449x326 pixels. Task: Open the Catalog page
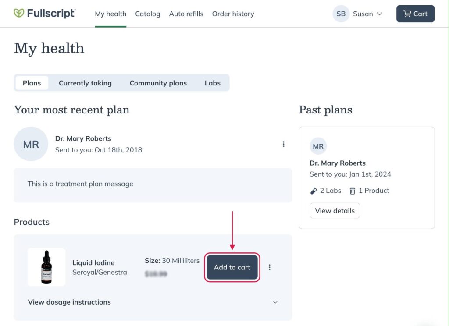tap(147, 14)
